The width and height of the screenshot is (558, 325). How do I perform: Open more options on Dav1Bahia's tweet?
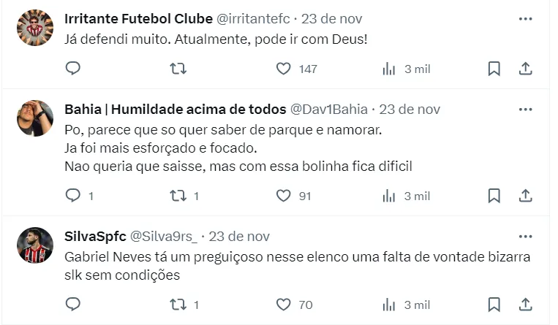tap(525, 110)
